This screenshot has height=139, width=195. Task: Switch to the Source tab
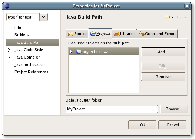click(x=77, y=34)
